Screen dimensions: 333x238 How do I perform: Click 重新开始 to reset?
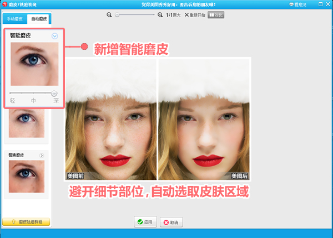195,15
